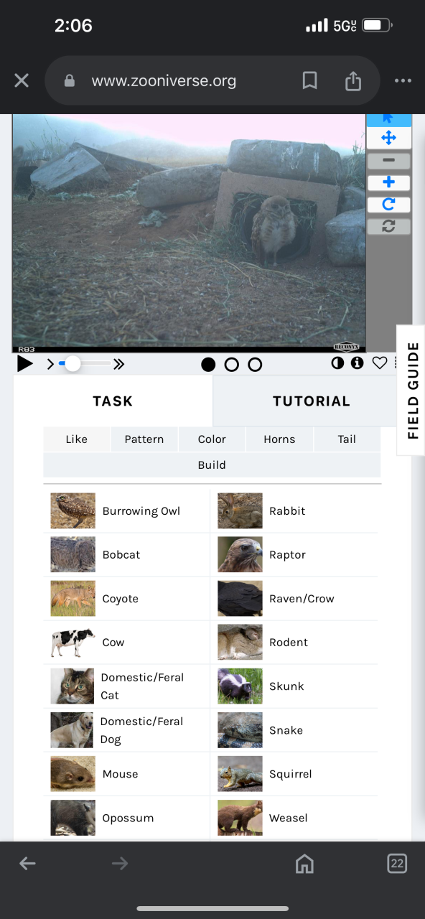Reset the image view
Viewport: 425px width, 919px height.
[x=388, y=226]
